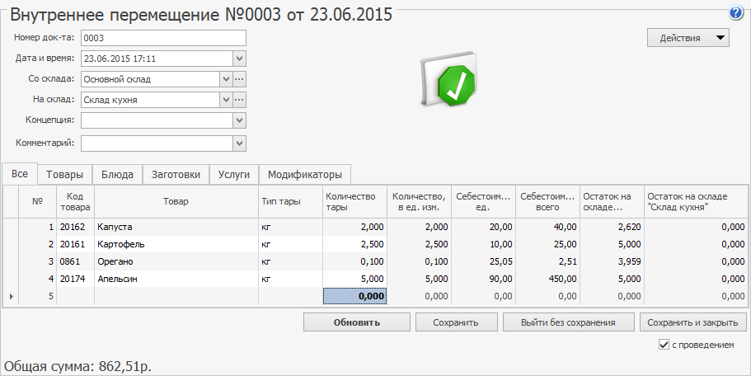
Task: Switch to the "Товары" tab
Action: tap(64, 175)
